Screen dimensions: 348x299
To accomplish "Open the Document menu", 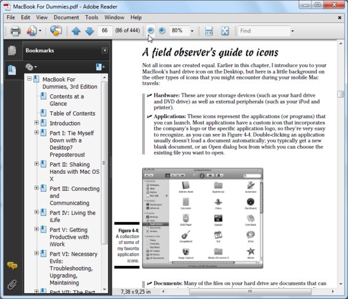I will pos(66,17).
